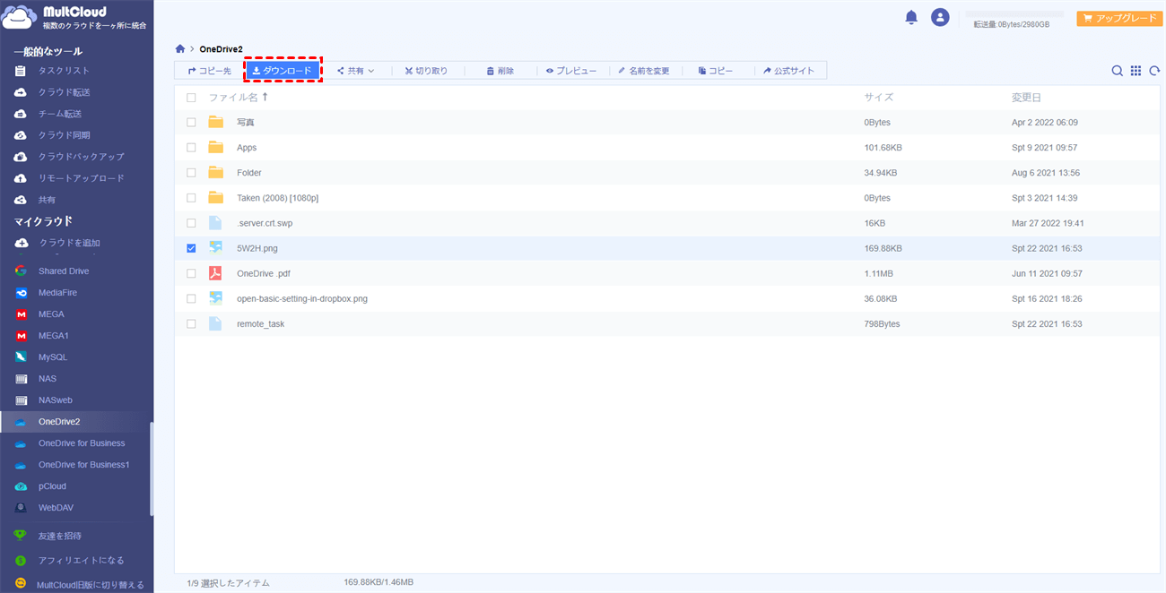Click the MEGA cloud icon
This screenshot has height=593, width=1166.
coord(21,314)
